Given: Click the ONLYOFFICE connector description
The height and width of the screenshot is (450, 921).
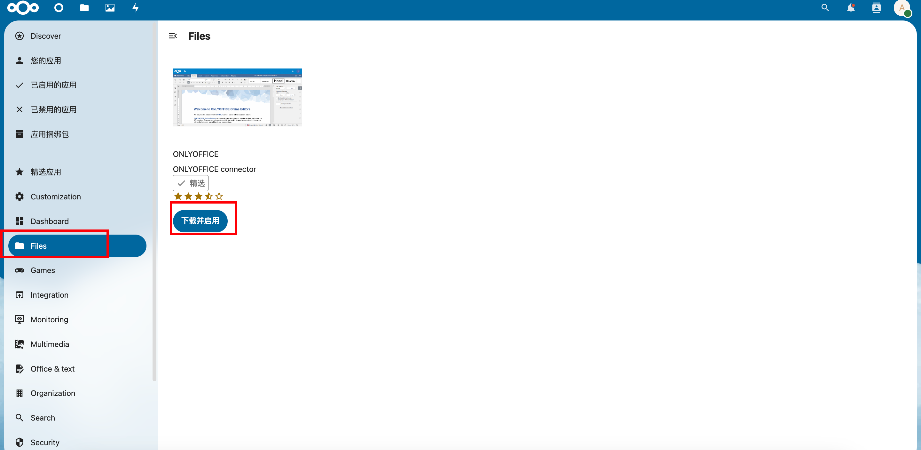Looking at the screenshot, I should pos(215,169).
